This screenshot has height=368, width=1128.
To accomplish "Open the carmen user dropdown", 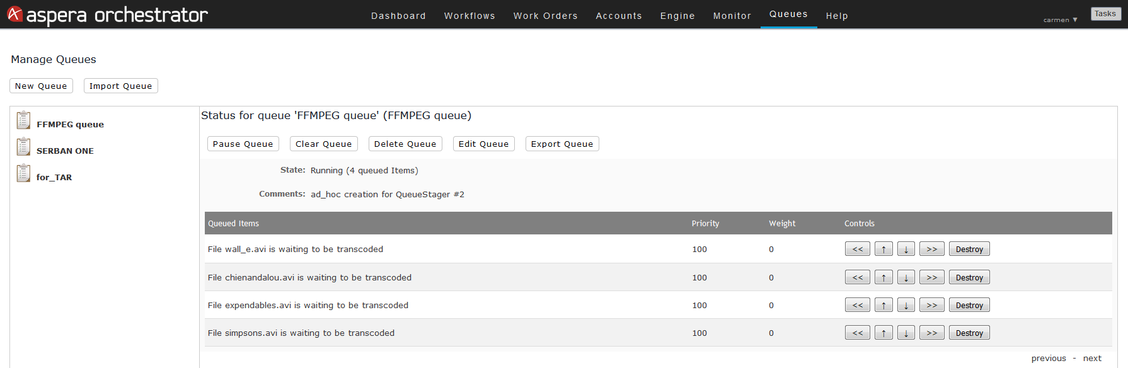I will tap(1060, 20).
